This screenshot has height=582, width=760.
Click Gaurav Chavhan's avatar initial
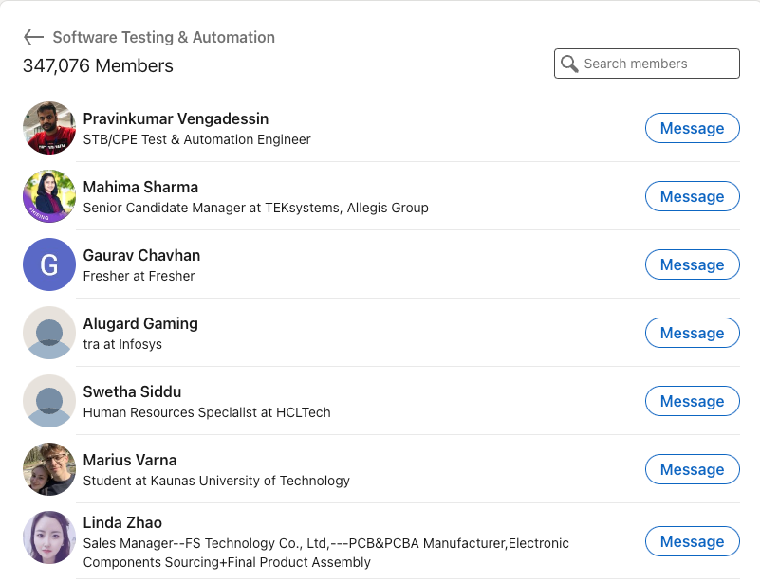48,264
